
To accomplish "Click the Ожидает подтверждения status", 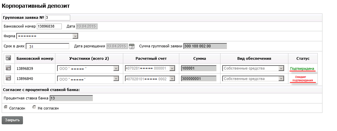I will [303, 79].
